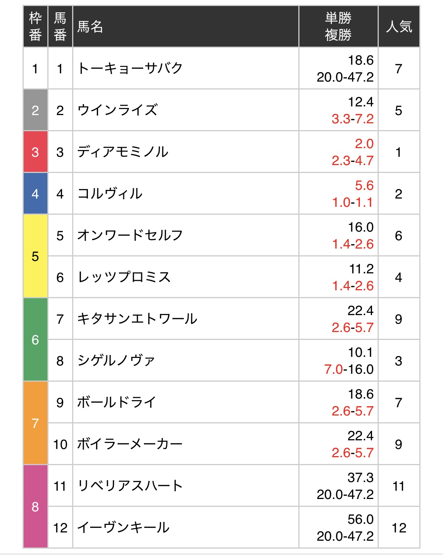This screenshot has height=555, width=443.
Task: Open ディアモミノル horse entry
Action: tap(123, 152)
